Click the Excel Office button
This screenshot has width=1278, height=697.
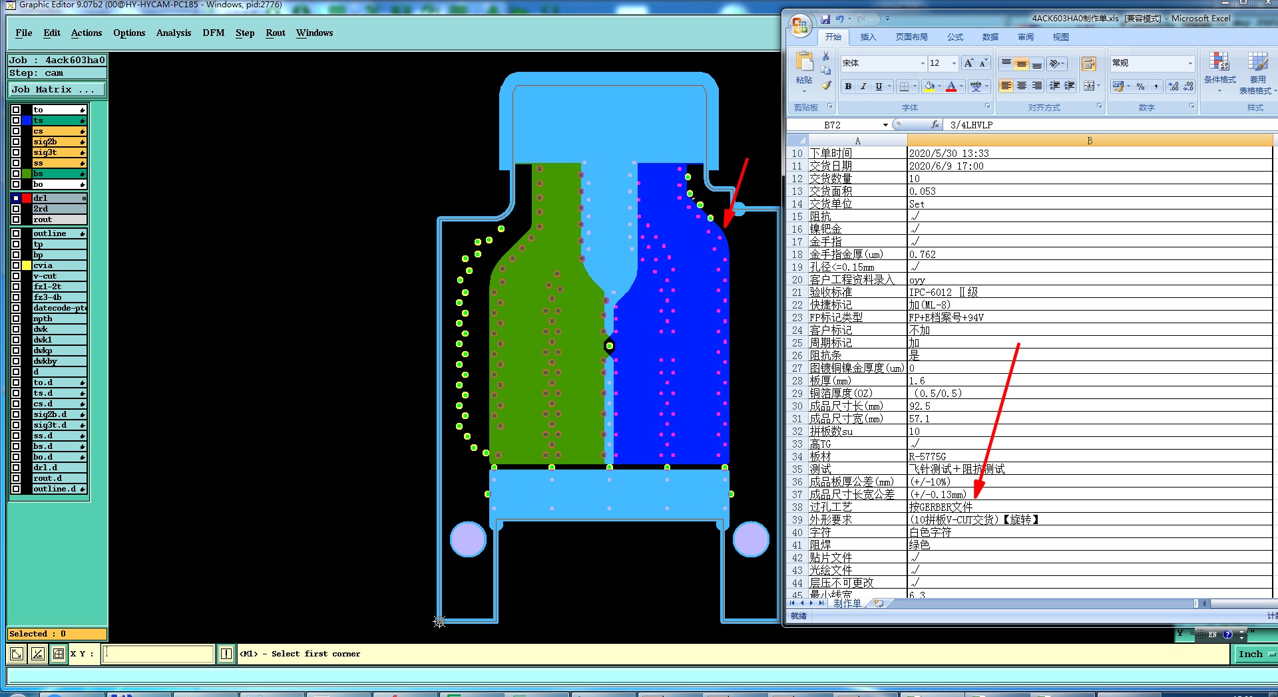click(799, 26)
